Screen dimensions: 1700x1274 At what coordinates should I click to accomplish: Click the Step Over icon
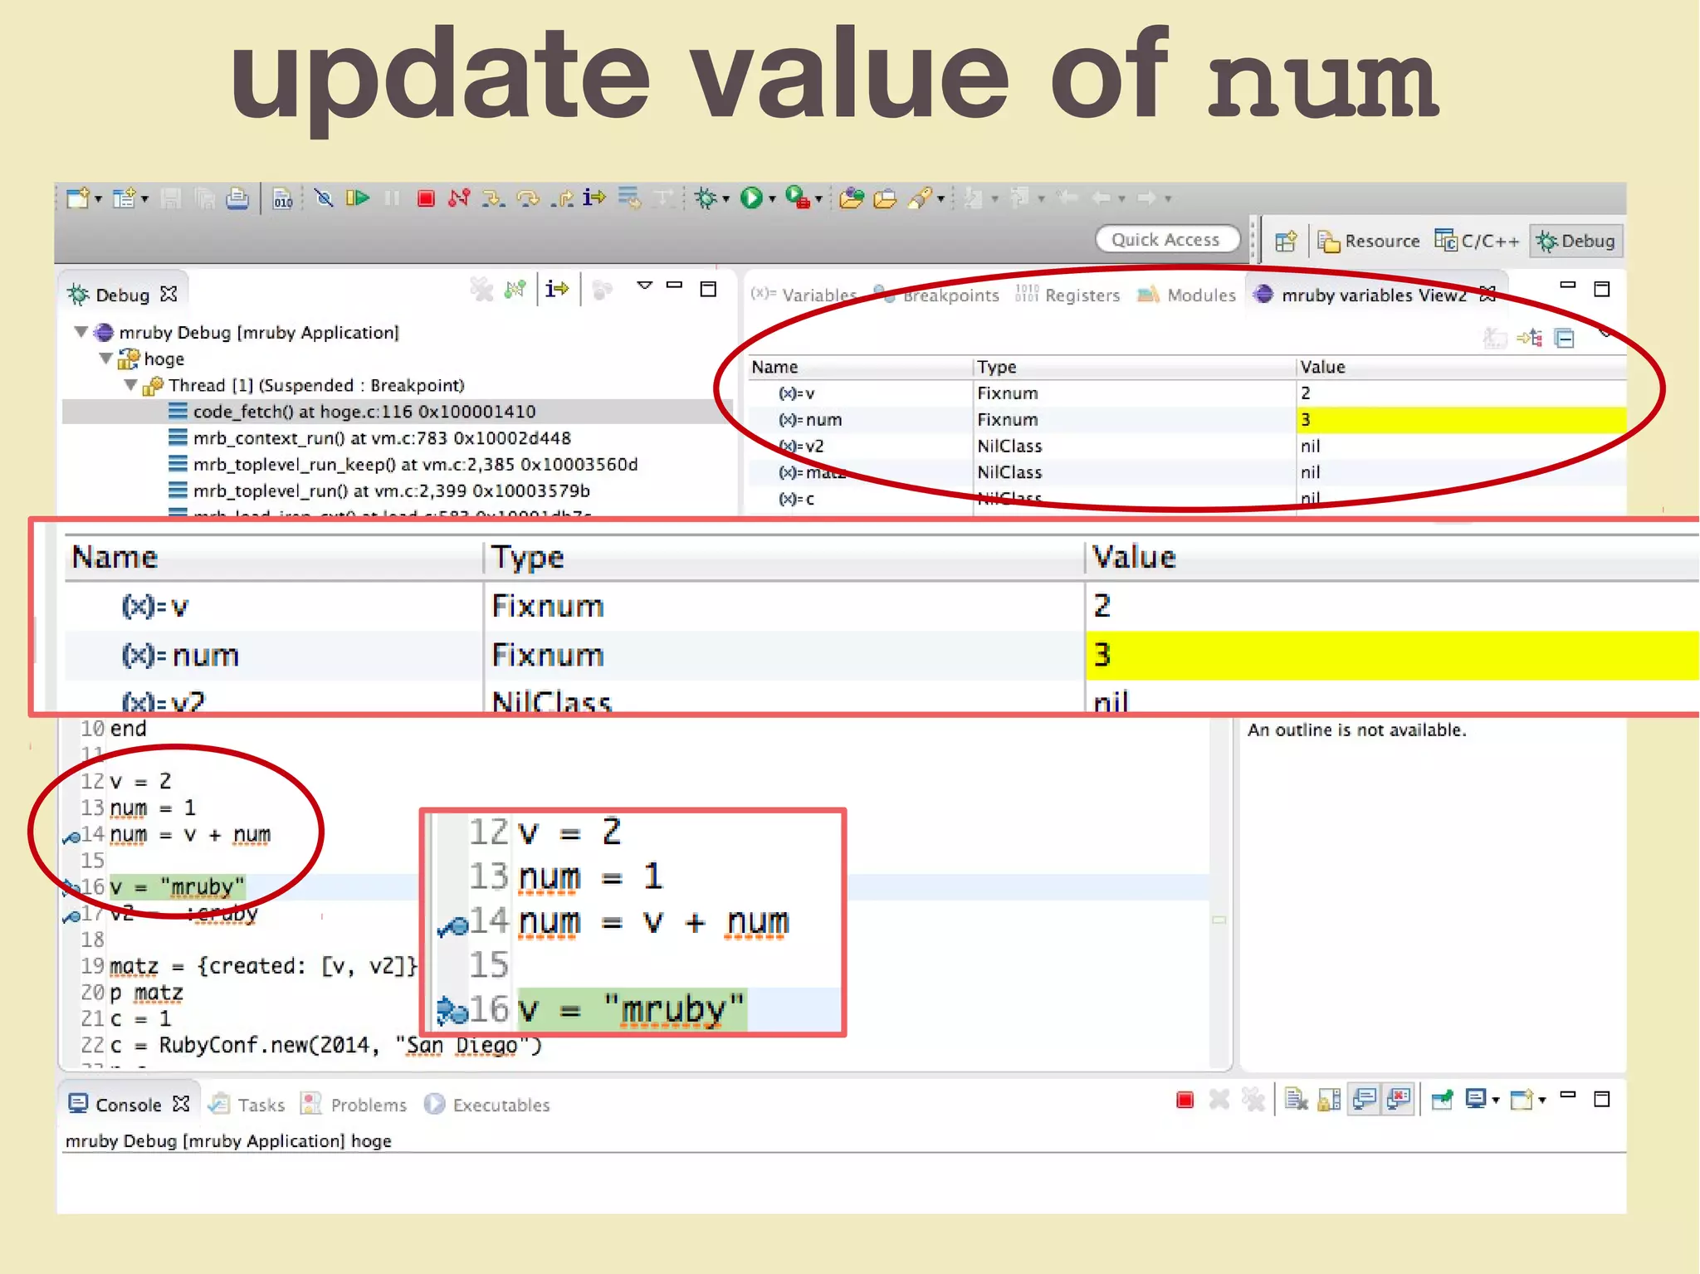tap(527, 198)
